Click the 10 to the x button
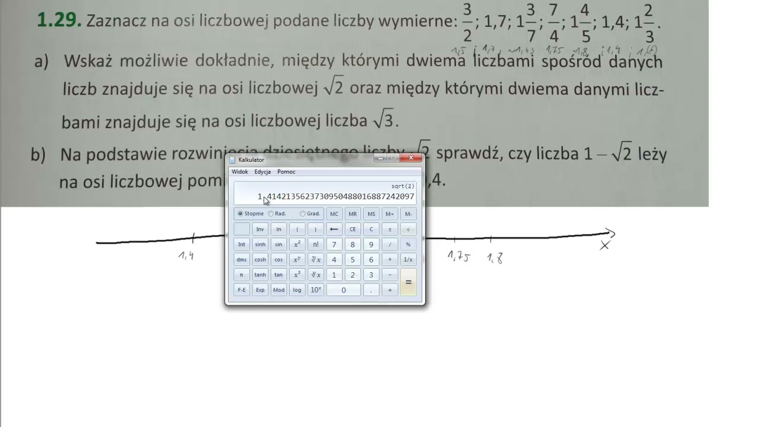Image resolution: width=760 pixels, height=427 pixels. click(315, 290)
